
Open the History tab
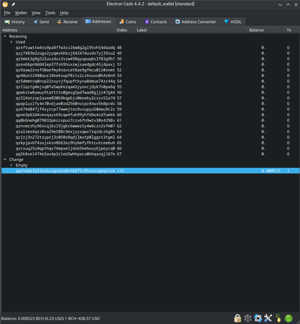15,22
